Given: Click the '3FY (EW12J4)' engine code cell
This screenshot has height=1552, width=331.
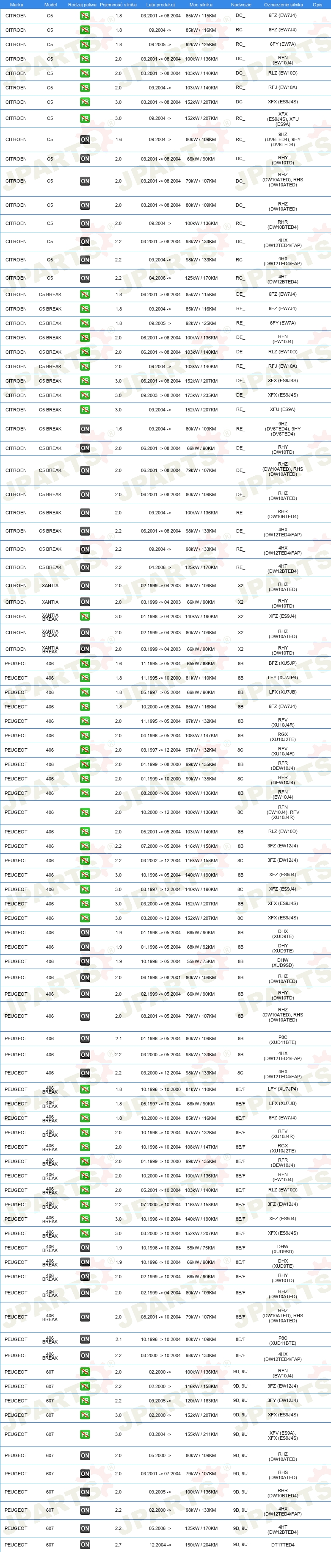Looking at the screenshot, I should click(x=283, y=1401).
